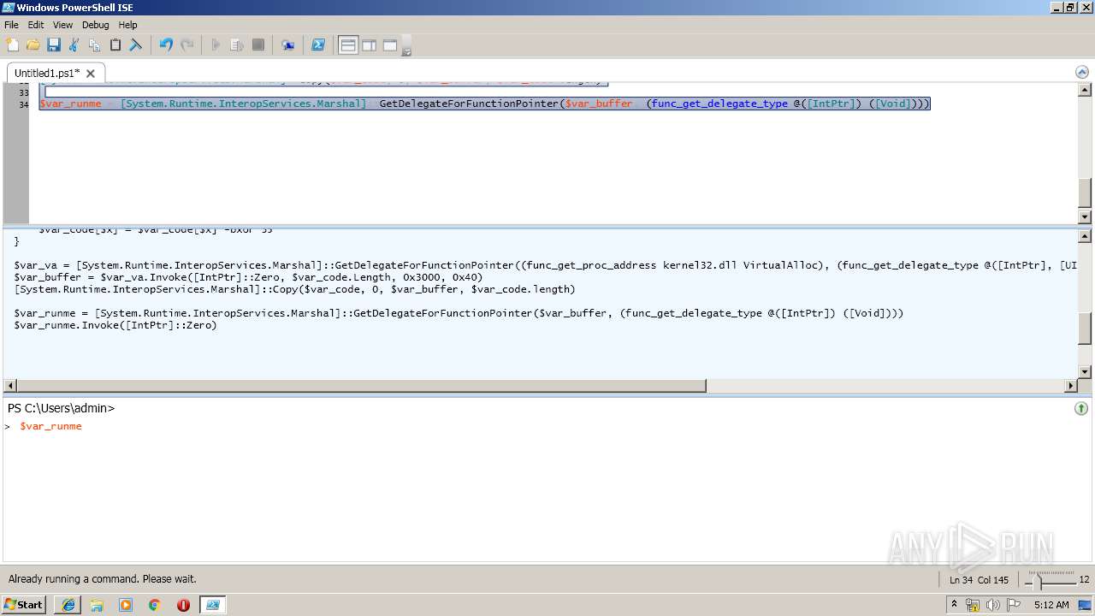The height and width of the screenshot is (616, 1095).
Task: Click the network tray icon
Action: (973, 605)
